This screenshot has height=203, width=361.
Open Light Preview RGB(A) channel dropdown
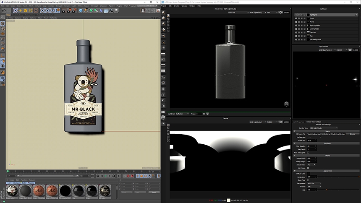[x=342, y=50]
